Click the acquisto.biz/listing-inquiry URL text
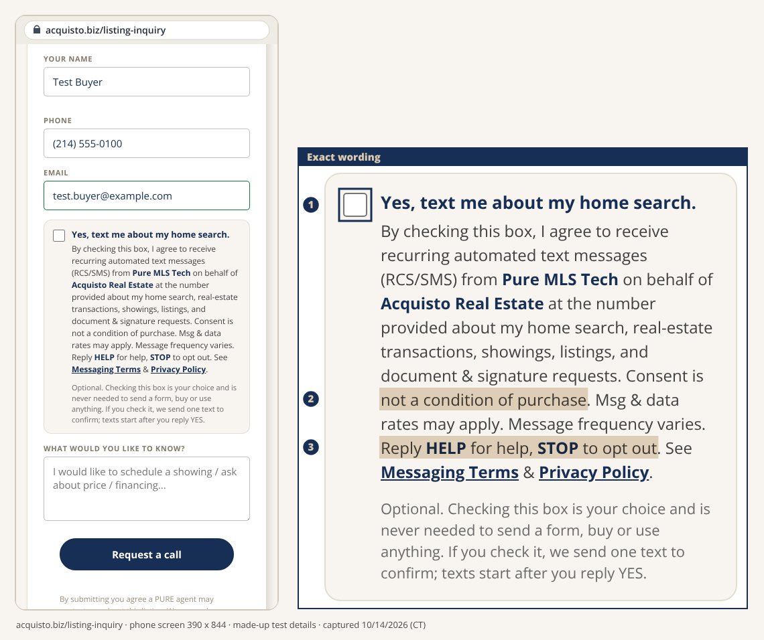This screenshot has height=640, width=764. pyautogui.click(x=106, y=30)
